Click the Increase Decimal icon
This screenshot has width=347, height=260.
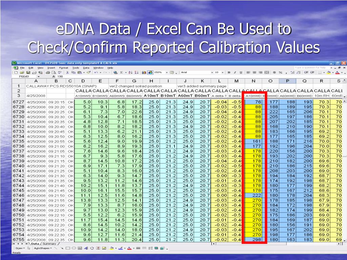[x=292, y=72]
